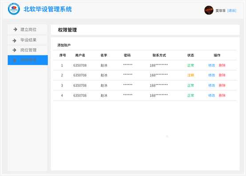This screenshot has height=176, width=246.
Task: Click the orange 注销 status in row 2
Action: (x=190, y=75)
